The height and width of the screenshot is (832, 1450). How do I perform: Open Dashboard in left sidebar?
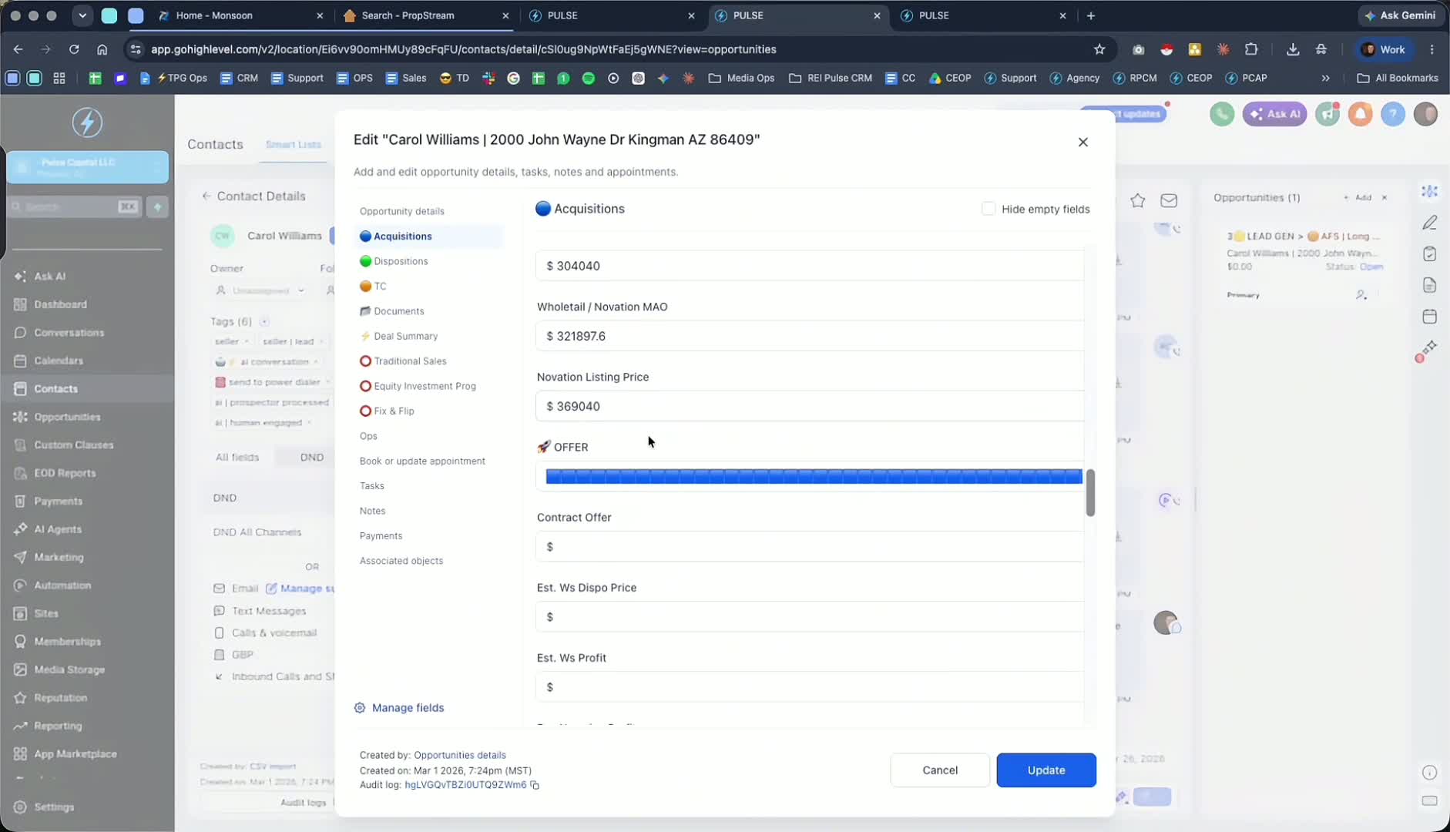tap(60, 304)
